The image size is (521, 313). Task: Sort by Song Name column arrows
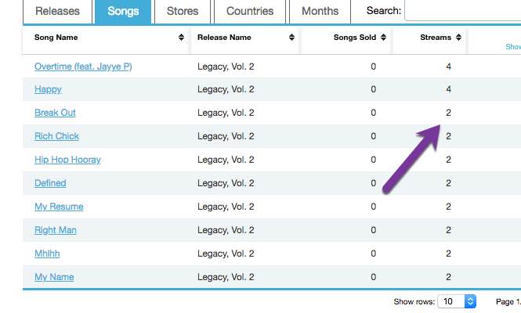tap(182, 38)
